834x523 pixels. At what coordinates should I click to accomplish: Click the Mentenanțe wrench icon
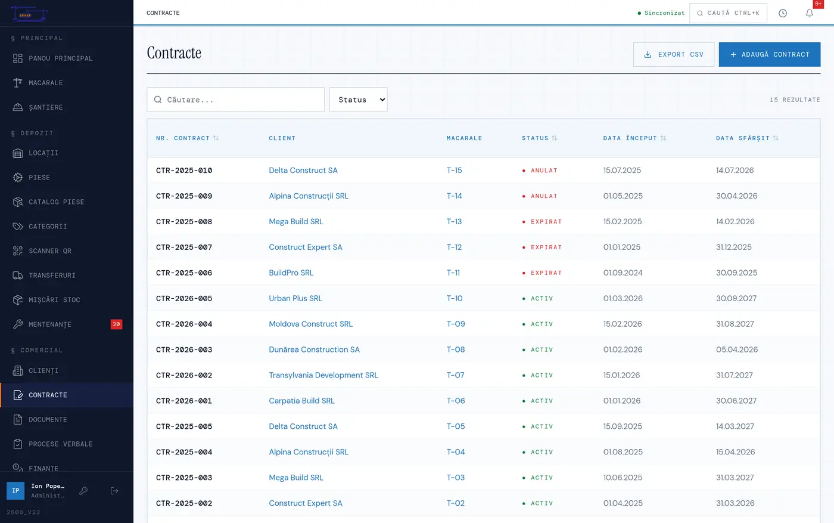[18, 324]
